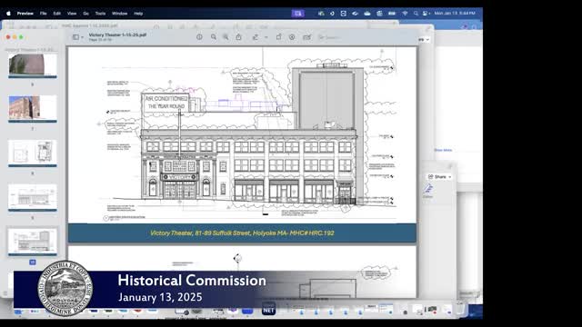Click the Inspector info icon in toolbar
582x327 pixels.
click(x=199, y=37)
